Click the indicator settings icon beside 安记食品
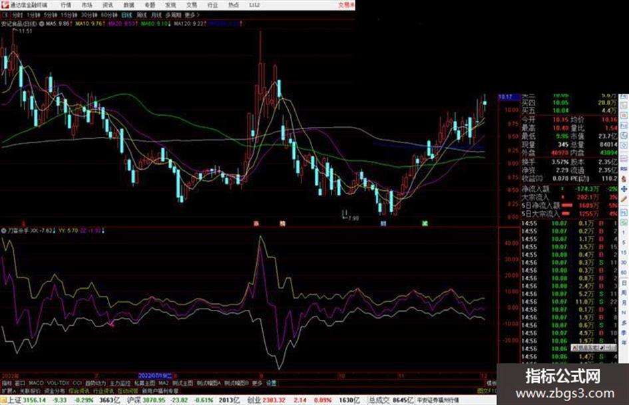 coord(41,24)
